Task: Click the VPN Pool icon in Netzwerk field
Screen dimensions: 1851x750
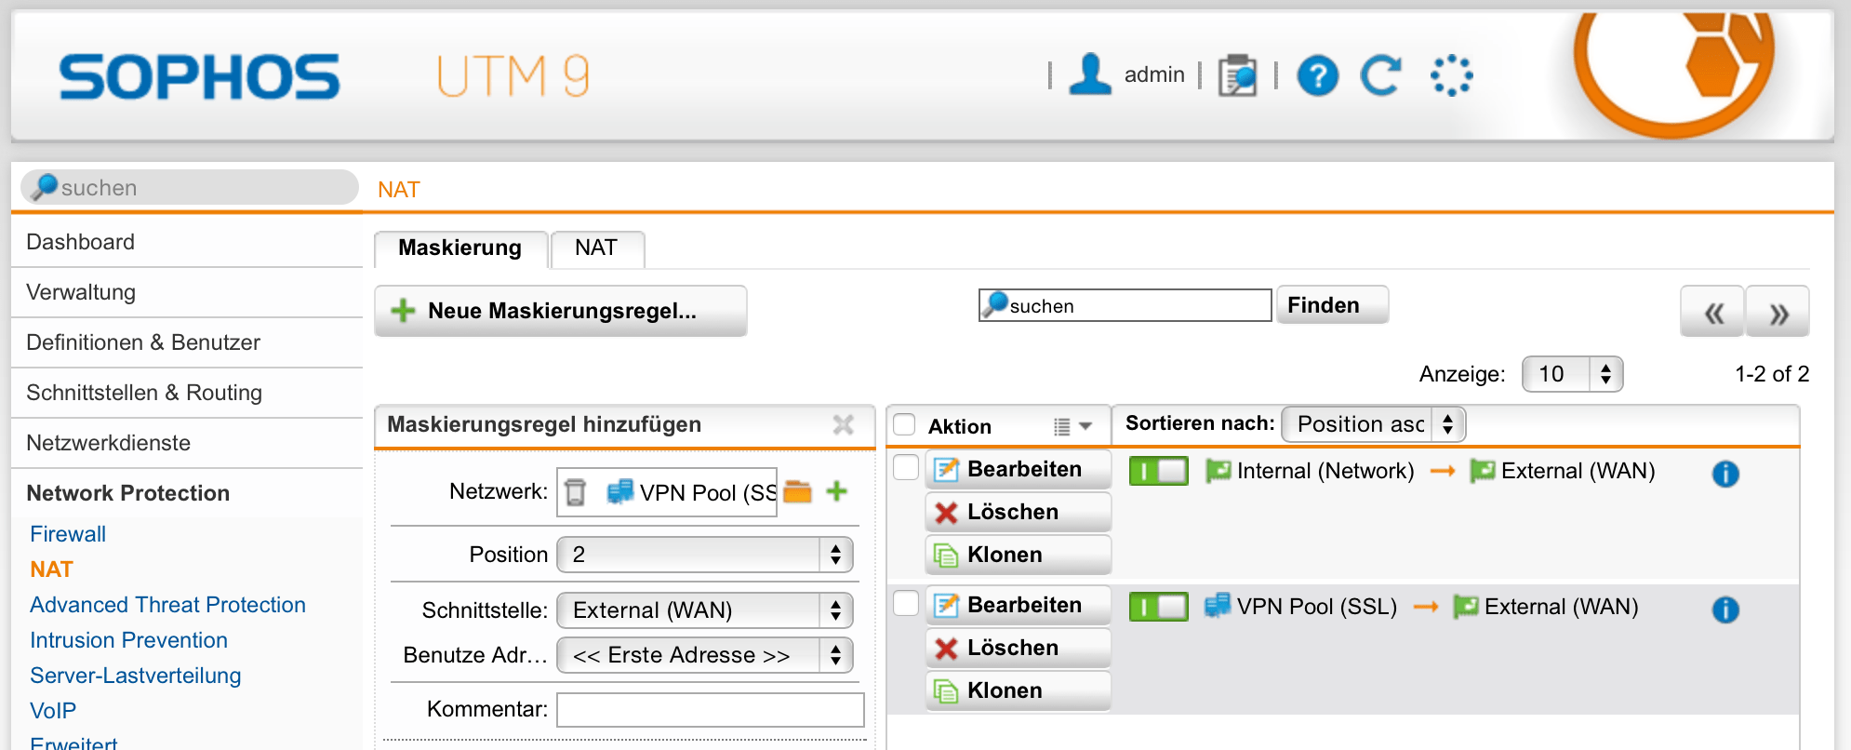Action: click(x=620, y=491)
